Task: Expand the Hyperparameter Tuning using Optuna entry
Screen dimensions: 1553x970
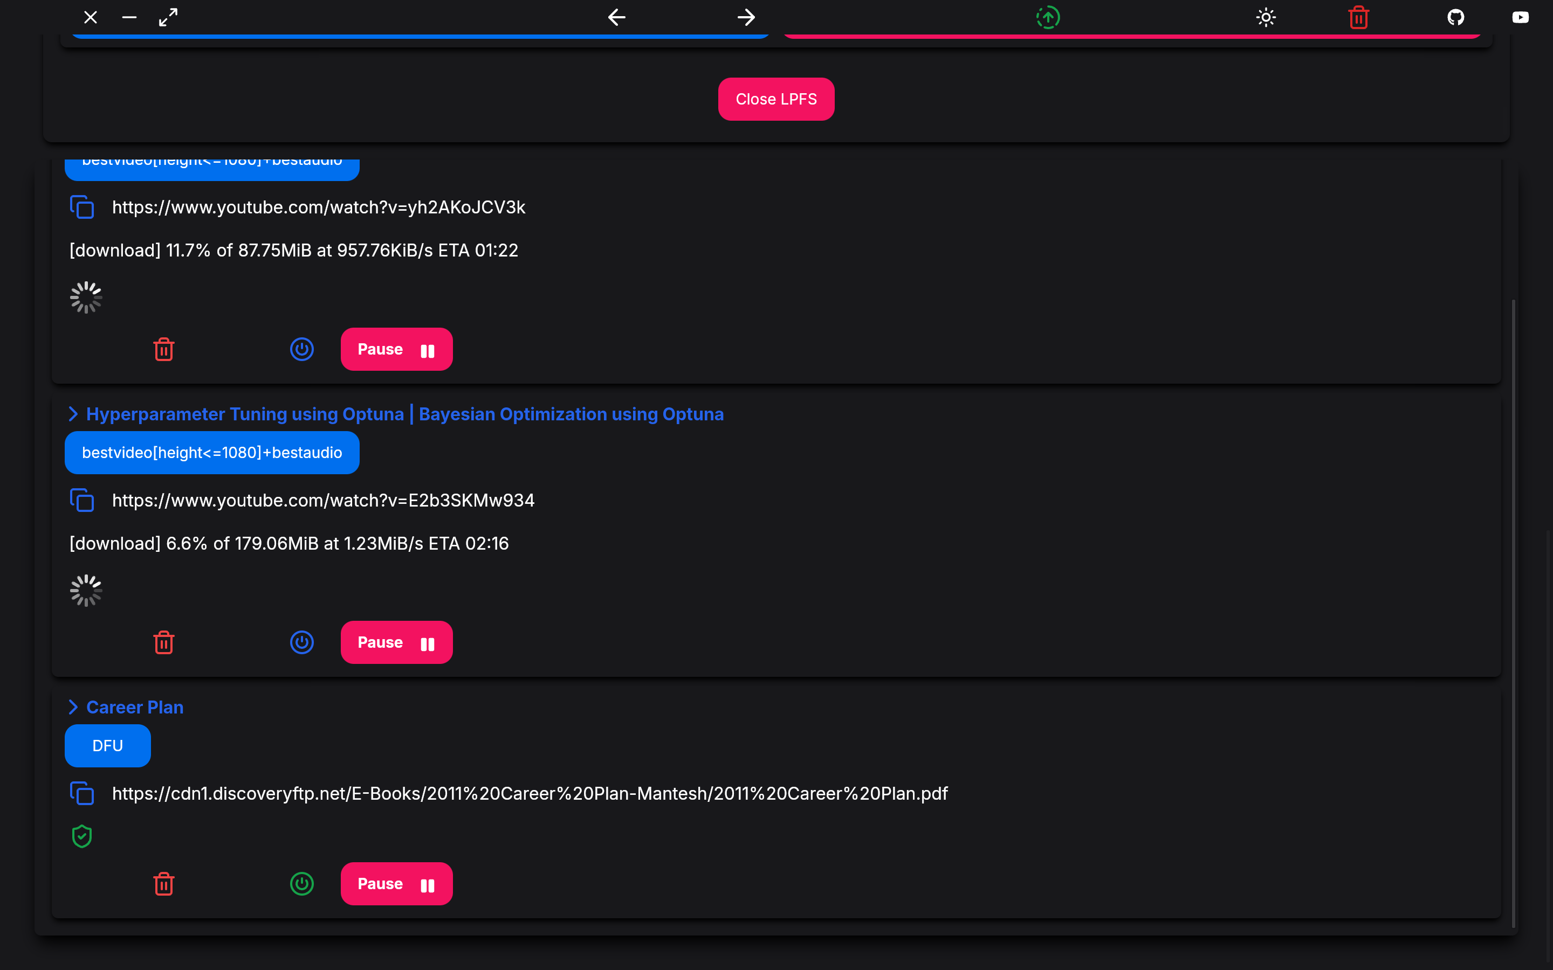Action: point(73,414)
